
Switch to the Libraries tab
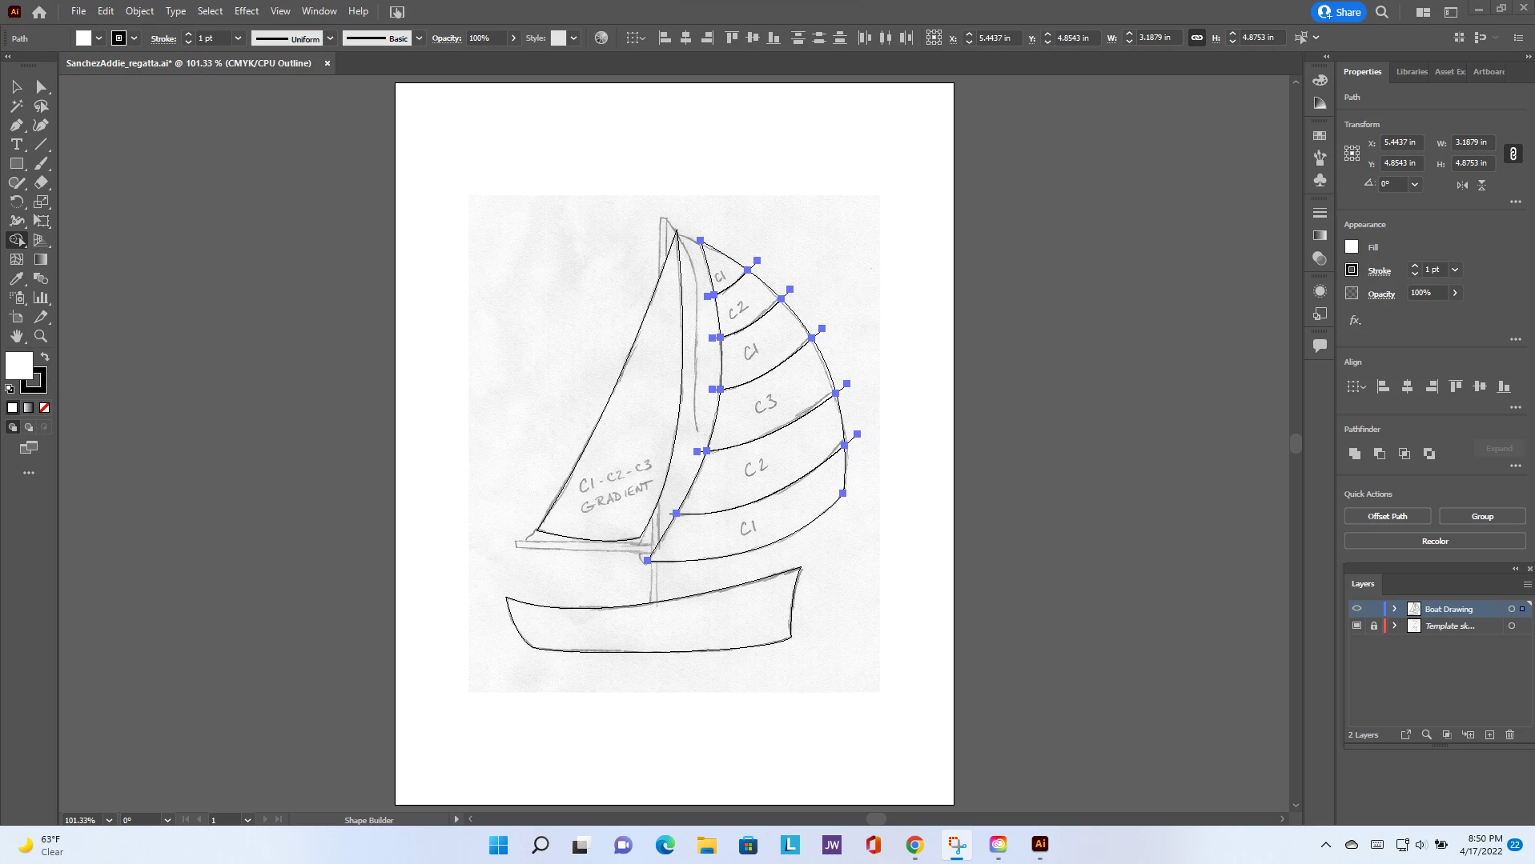tap(1412, 72)
